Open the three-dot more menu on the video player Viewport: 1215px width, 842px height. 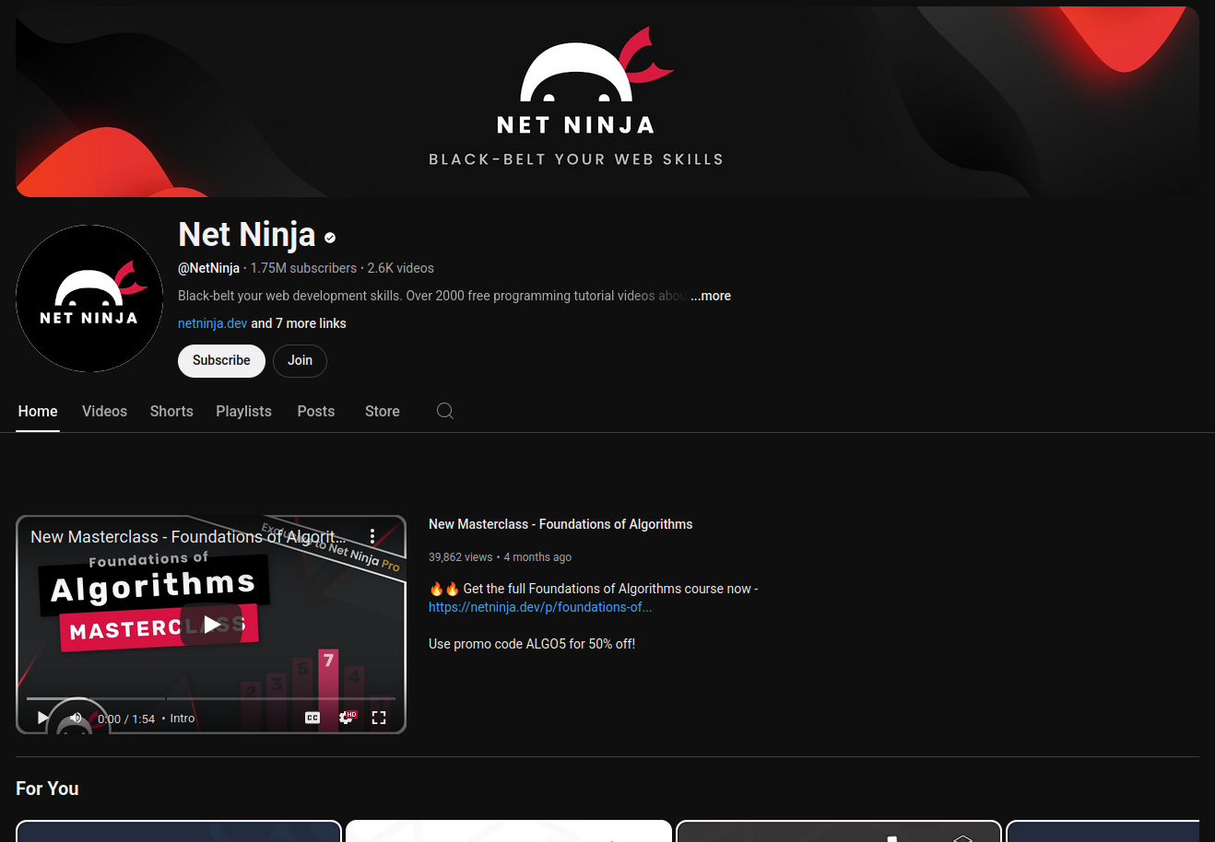pyautogui.click(x=372, y=536)
